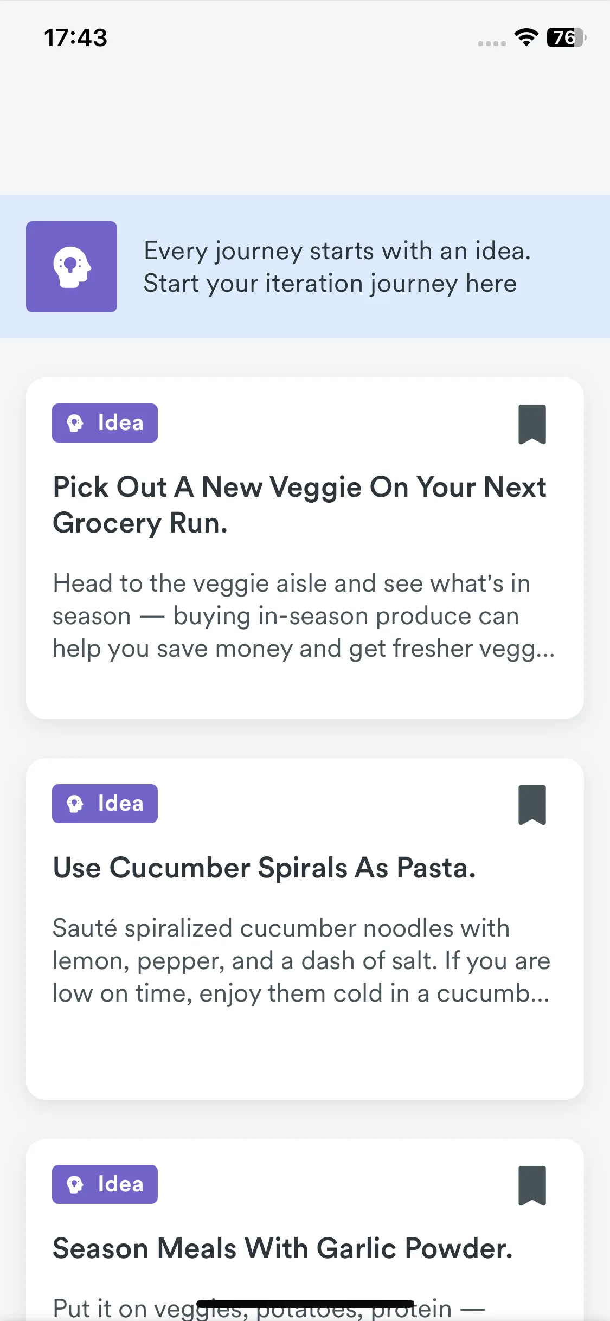Expand truncated cucumber noodles description text

point(301,961)
